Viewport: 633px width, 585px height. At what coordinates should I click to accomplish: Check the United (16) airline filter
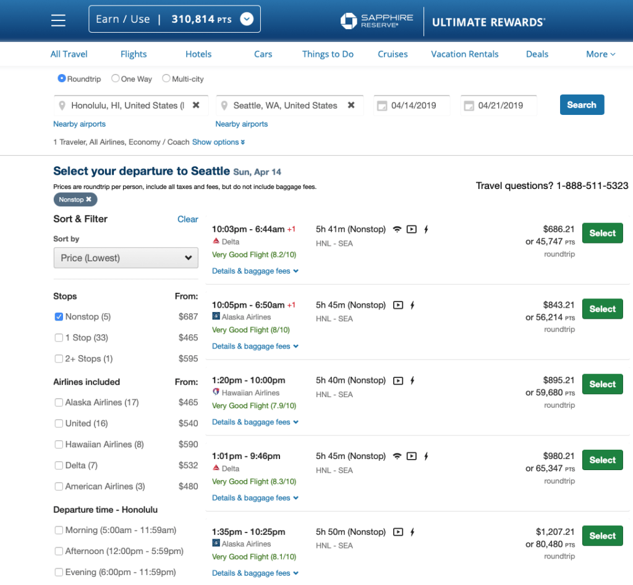[59, 423]
